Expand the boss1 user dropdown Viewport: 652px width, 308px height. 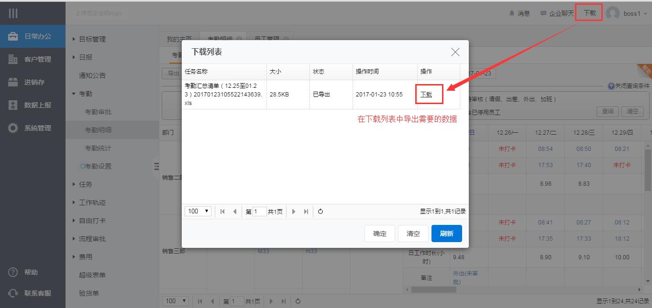click(645, 14)
